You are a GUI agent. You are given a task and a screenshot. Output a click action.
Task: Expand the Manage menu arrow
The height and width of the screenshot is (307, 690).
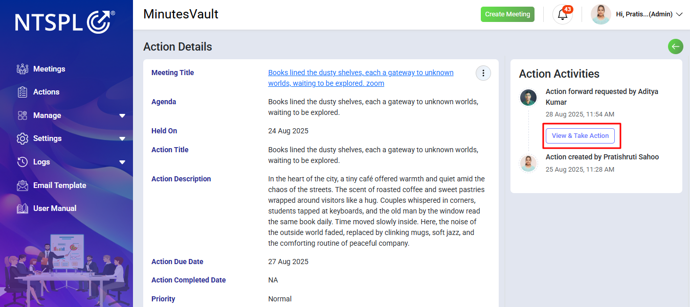[x=122, y=116]
